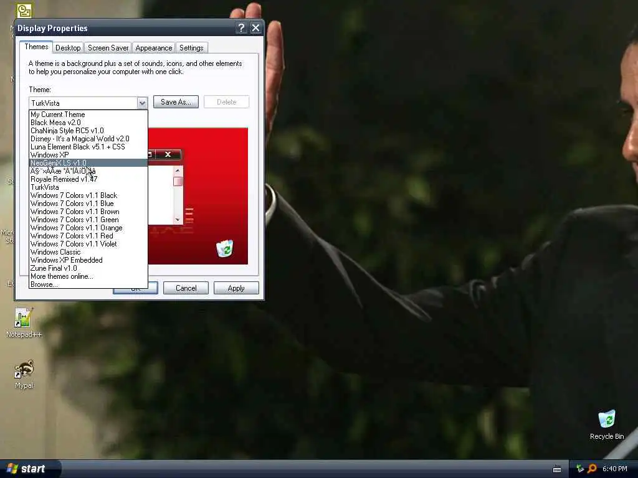Image resolution: width=638 pixels, height=478 pixels.
Task: Choose Windows 7 Colors v1.1 Blue
Action: [x=88, y=204]
